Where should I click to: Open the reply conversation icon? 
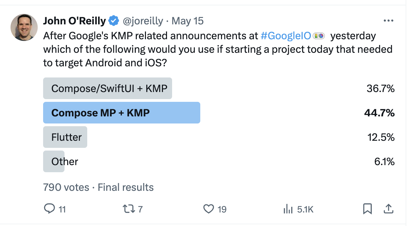pos(50,209)
